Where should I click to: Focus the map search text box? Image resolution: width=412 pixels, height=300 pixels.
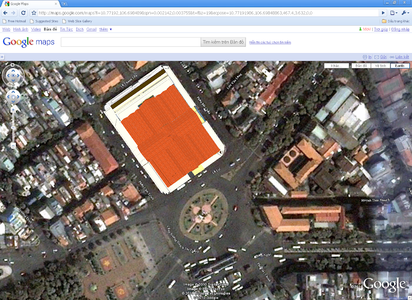pyautogui.click(x=131, y=42)
